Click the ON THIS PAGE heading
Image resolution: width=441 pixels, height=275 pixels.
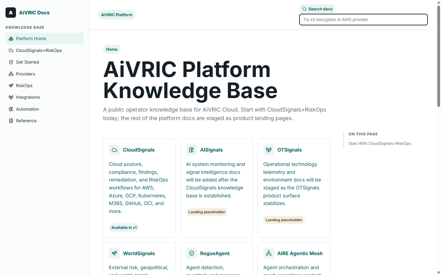click(363, 134)
